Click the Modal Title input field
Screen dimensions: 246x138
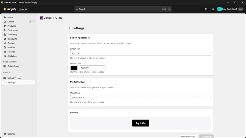[141, 98]
